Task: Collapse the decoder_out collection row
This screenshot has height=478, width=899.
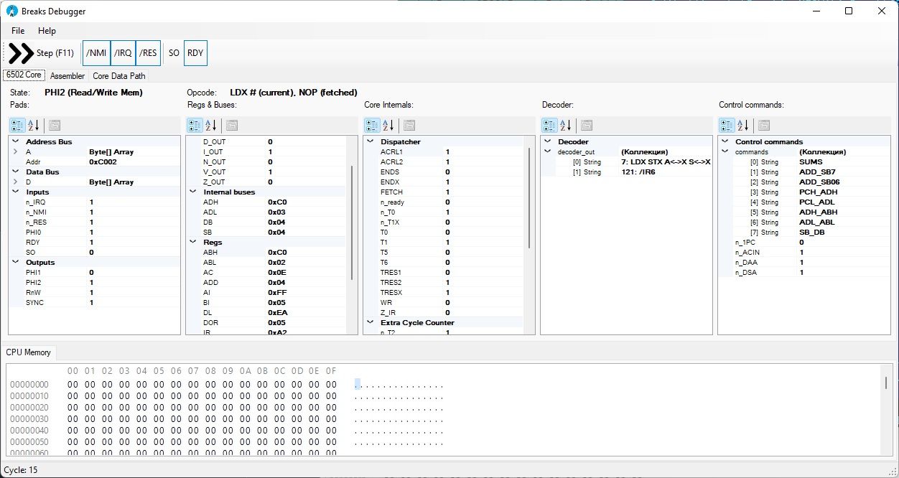Action: click(547, 152)
